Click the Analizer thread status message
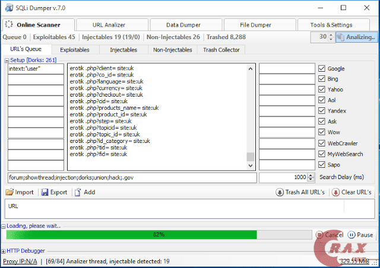This screenshot has height=268, width=380. [107, 261]
